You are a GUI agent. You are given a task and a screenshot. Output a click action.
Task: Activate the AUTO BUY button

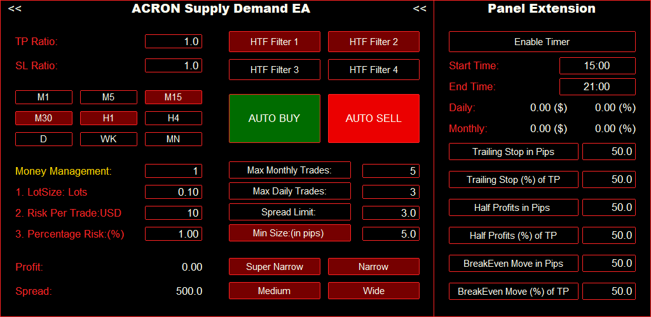click(275, 119)
